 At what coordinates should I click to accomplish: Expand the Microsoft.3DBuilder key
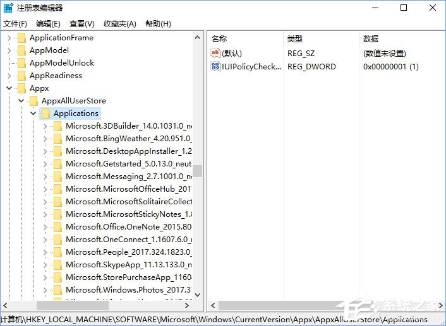pos(45,126)
